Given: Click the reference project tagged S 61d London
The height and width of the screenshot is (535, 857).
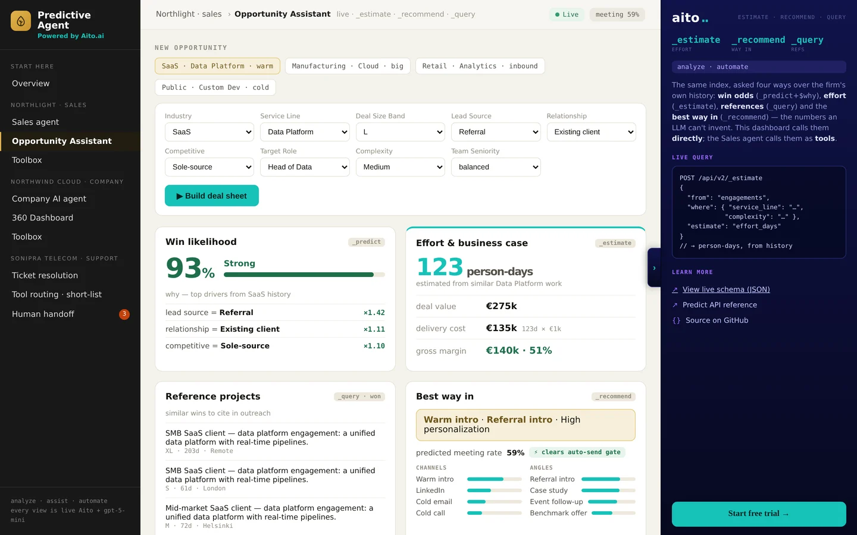Looking at the screenshot, I should (275, 479).
